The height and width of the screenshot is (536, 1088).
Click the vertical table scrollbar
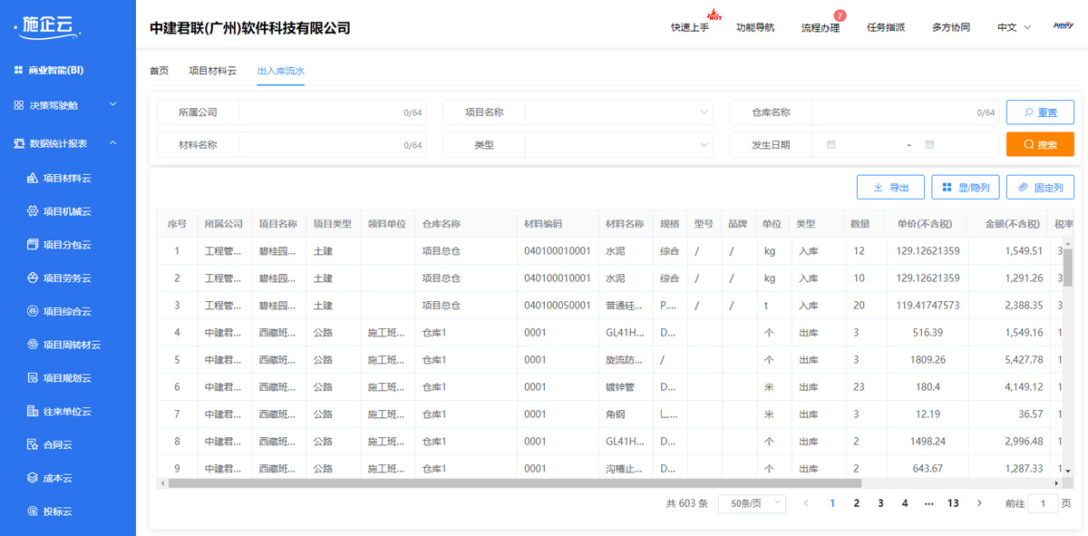tap(1068, 269)
